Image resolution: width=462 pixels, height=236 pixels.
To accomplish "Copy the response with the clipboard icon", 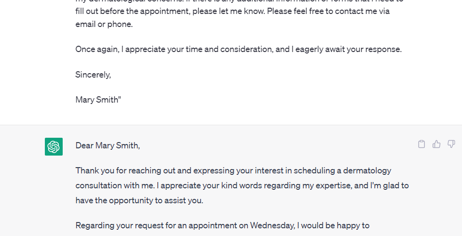I will (421, 144).
